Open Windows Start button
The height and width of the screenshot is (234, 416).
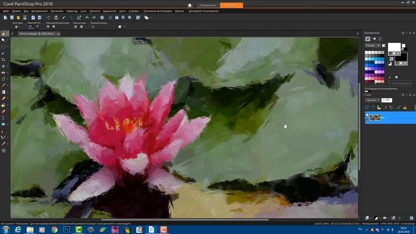[x=6, y=229]
